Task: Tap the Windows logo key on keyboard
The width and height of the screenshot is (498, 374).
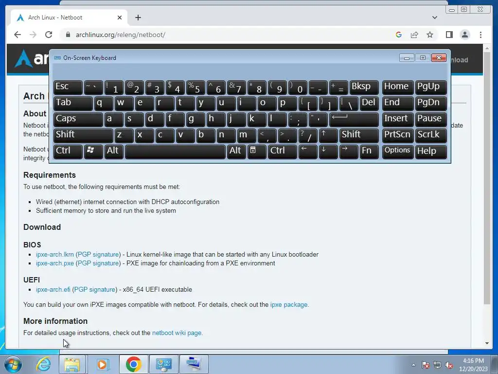Action: point(93,151)
